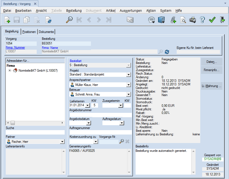Click the printer icon in toolbar
The height and width of the screenshot is (179, 229).
point(193,20)
